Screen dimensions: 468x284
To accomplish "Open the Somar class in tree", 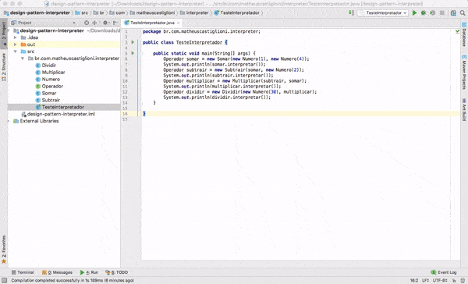I will pos(49,93).
